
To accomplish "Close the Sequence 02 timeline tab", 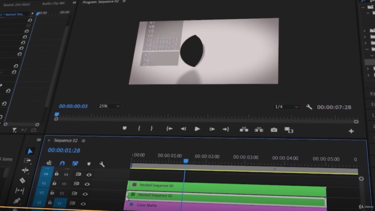I will [49, 141].
